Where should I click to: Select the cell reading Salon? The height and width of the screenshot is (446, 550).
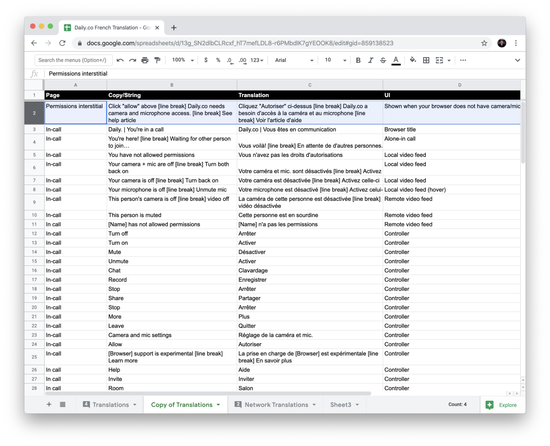310,388
